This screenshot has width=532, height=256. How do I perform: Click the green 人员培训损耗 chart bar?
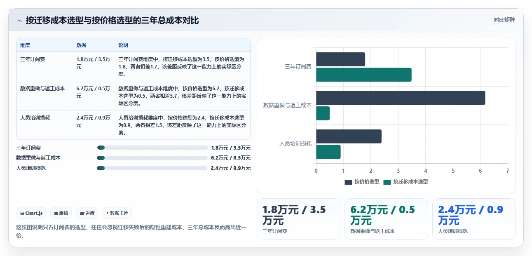point(328,152)
